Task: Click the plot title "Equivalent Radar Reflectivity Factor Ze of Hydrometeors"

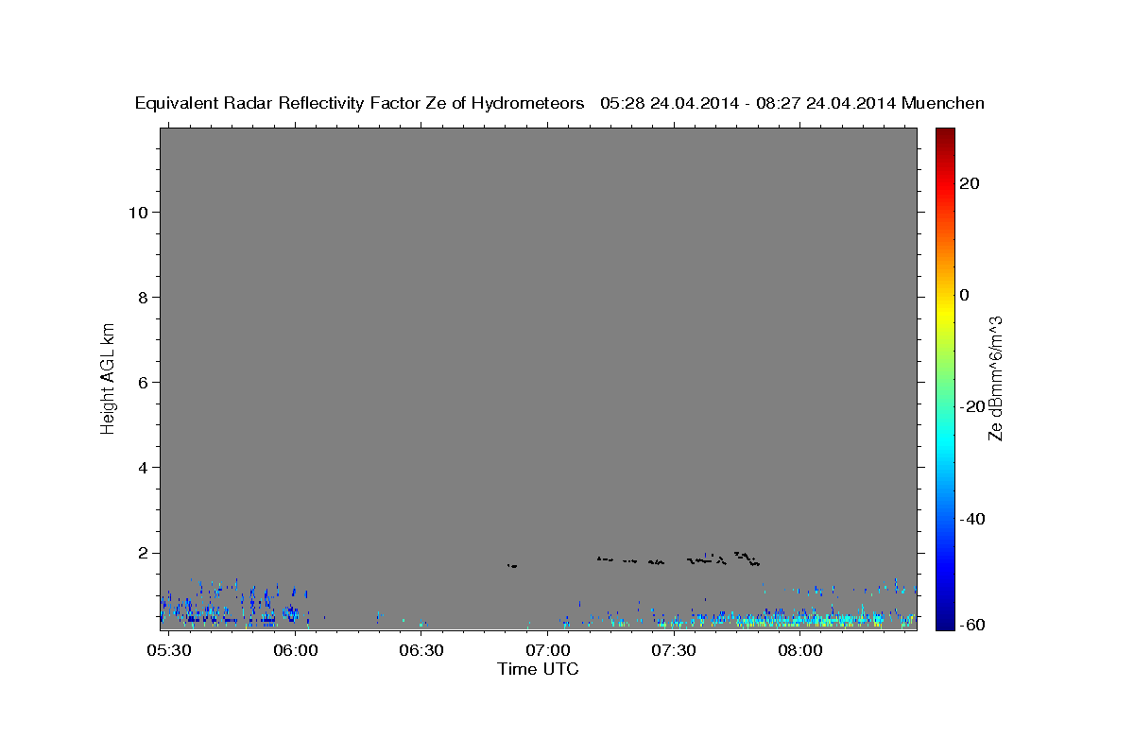Action: (359, 103)
